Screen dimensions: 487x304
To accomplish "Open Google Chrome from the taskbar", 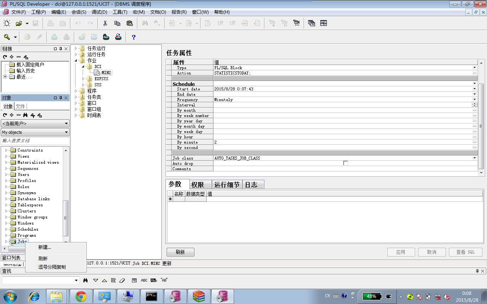I will pyautogui.click(x=81, y=296).
